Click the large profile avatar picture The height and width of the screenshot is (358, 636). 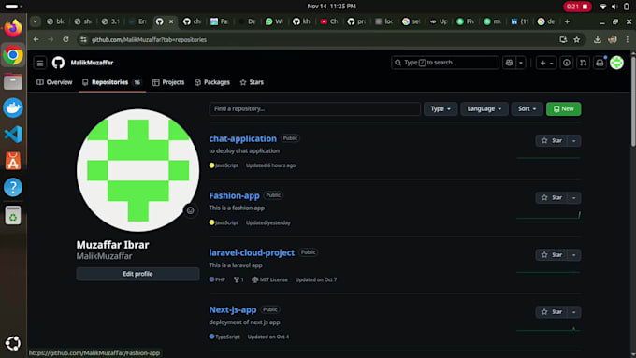(x=137, y=170)
